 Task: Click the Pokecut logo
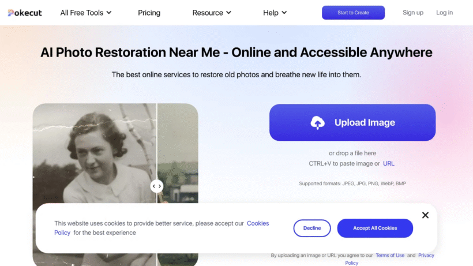(x=25, y=13)
